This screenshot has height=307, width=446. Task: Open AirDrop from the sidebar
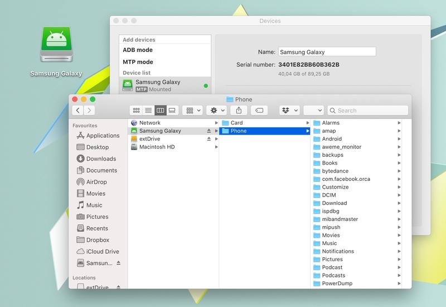tap(96, 182)
